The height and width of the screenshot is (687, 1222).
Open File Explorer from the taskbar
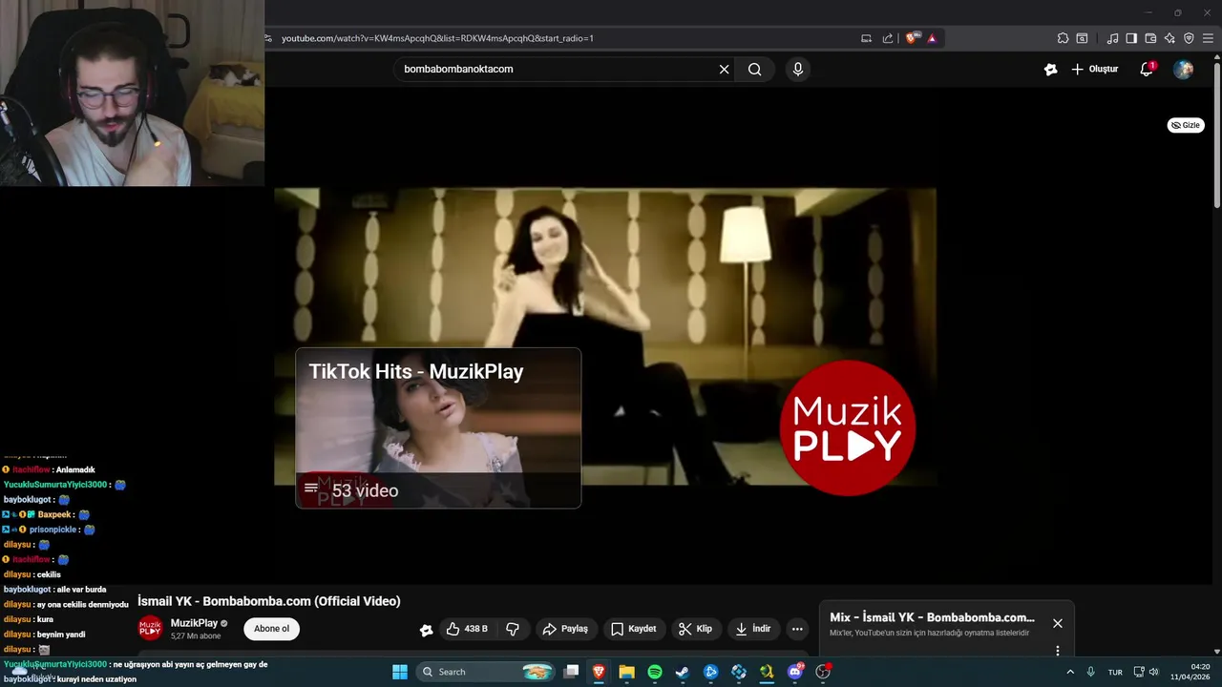(626, 672)
